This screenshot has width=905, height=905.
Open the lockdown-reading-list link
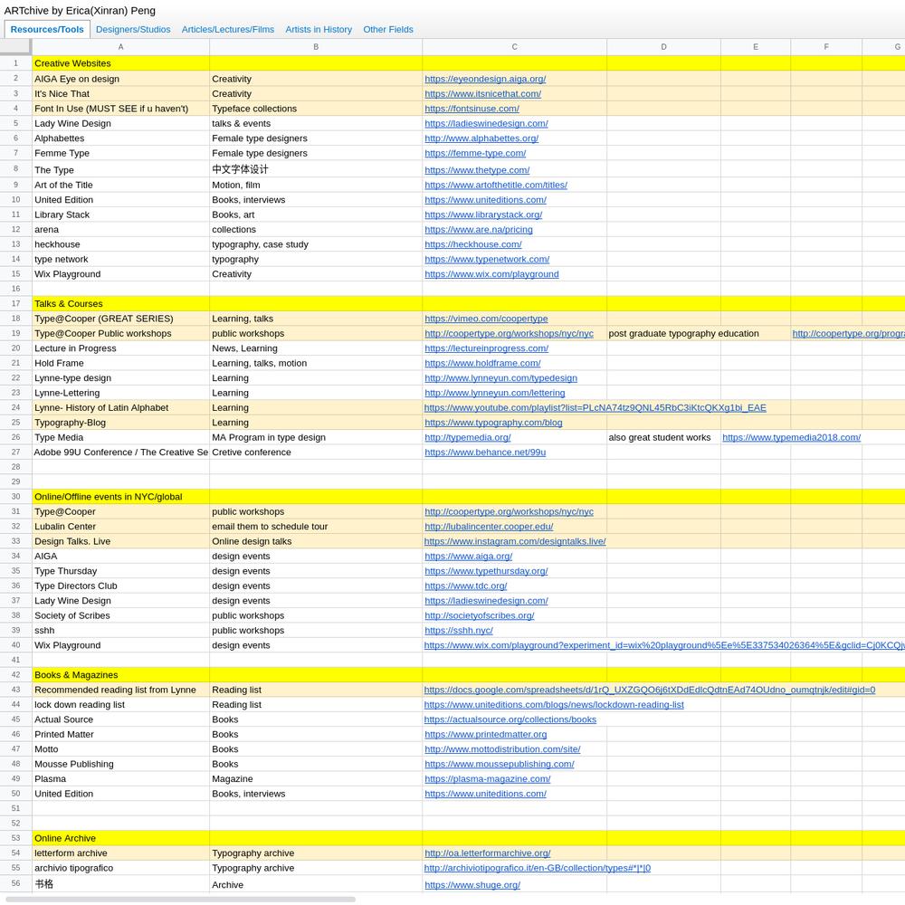(554, 705)
